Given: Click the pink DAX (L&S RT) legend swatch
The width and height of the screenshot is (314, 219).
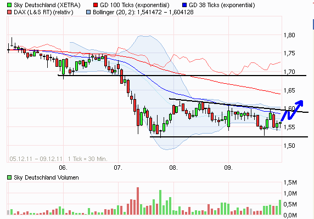Looking at the screenshot, I should tap(9, 13).
